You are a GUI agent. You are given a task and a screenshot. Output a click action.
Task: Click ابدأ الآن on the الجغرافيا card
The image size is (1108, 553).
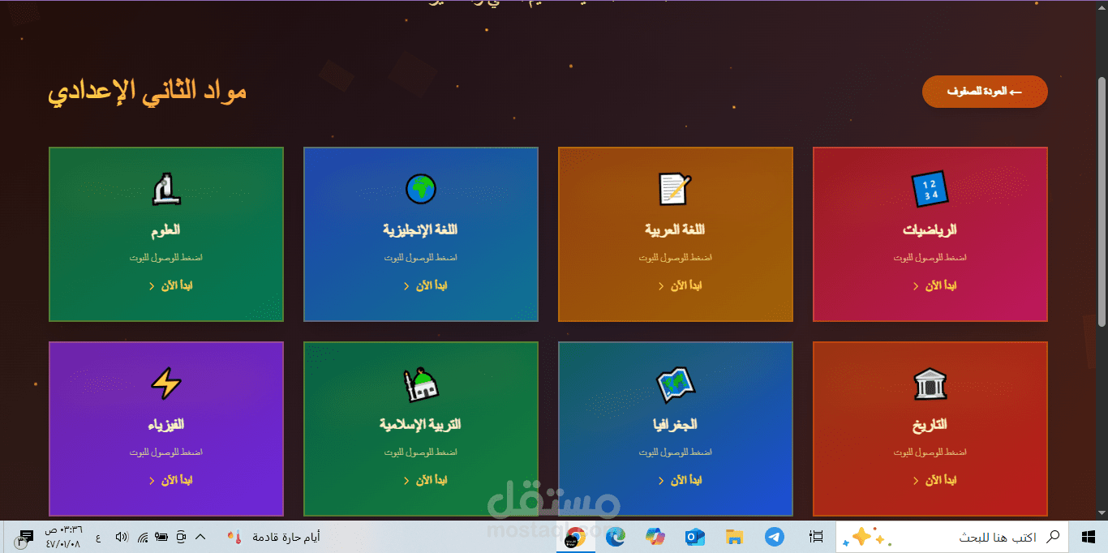[x=680, y=481]
